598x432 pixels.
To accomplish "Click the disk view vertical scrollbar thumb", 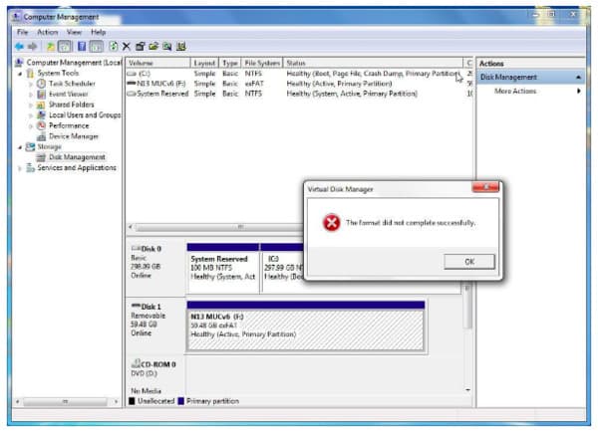I will (x=467, y=305).
